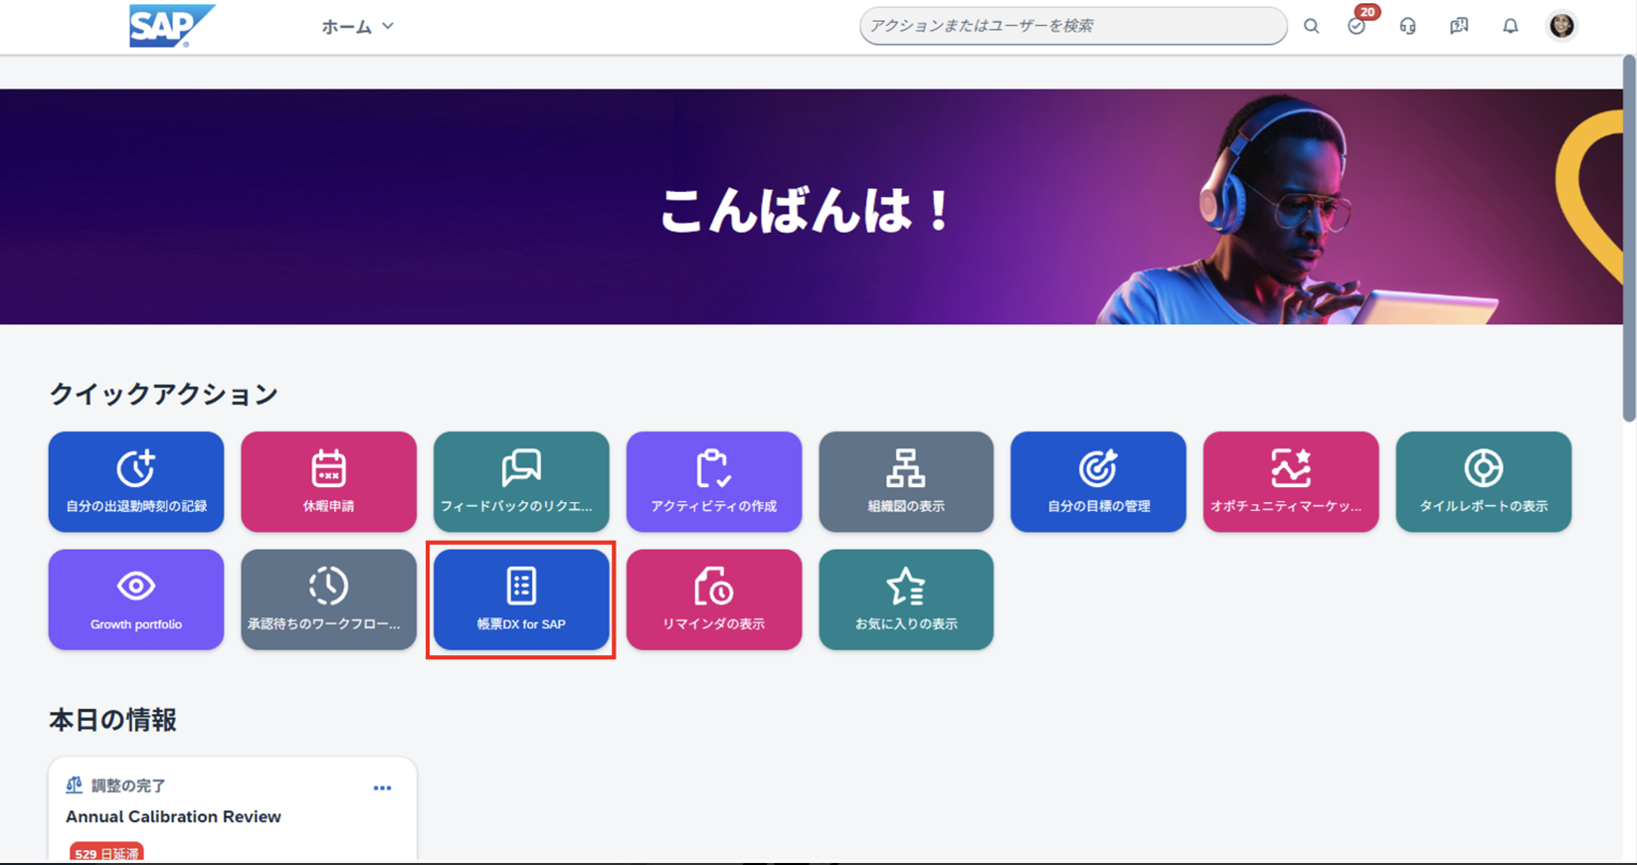Click the headset support icon
The image size is (1637, 865).
[1407, 27]
